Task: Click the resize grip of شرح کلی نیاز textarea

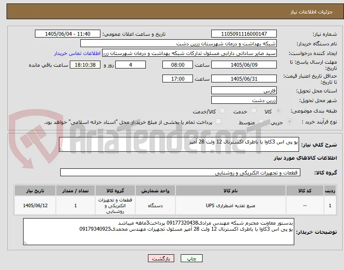Action: [x=61, y=150]
